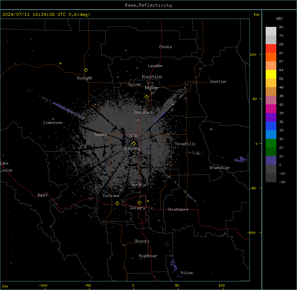
Task: Click the ThreeHills label
Action: pyautogui.click(x=185, y=144)
